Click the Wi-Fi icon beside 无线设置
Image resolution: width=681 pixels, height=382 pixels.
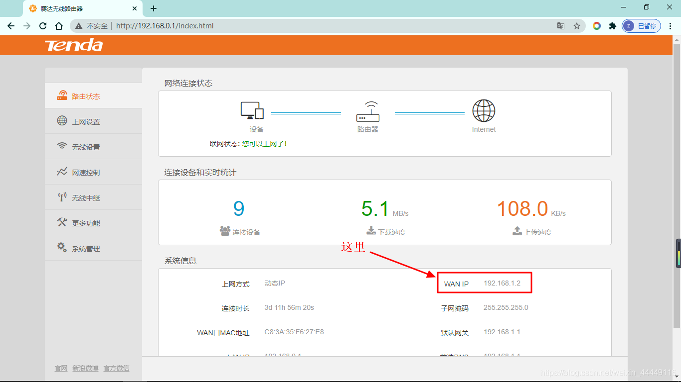[x=62, y=146]
